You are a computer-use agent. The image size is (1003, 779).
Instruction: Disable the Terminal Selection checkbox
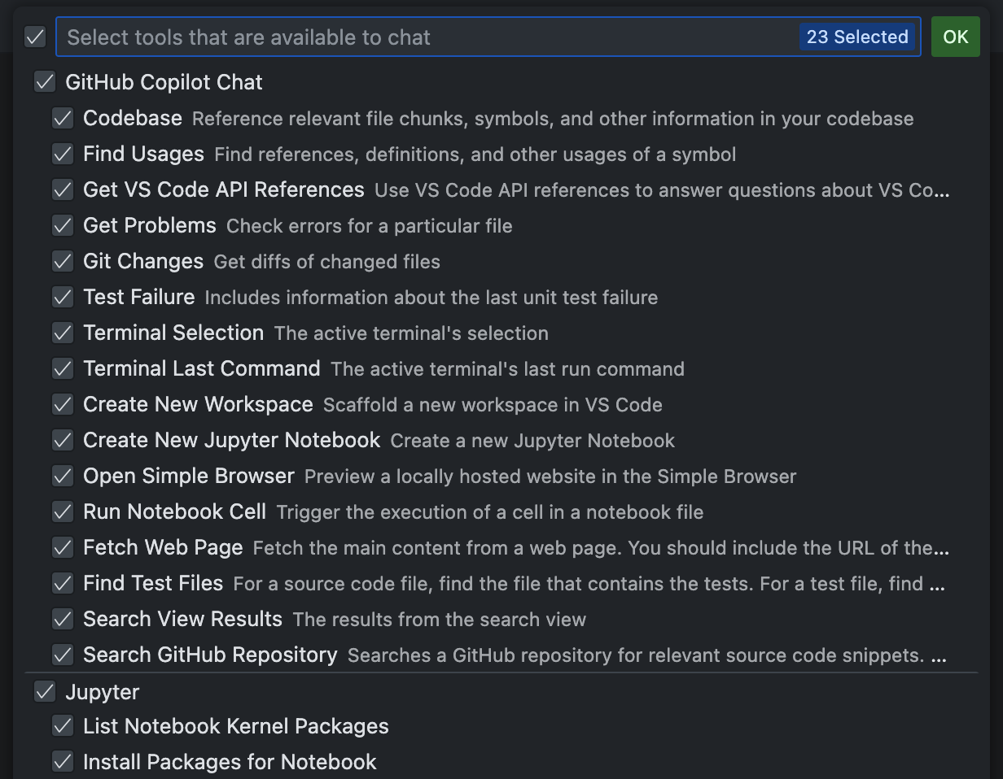pyautogui.click(x=63, y=333)
